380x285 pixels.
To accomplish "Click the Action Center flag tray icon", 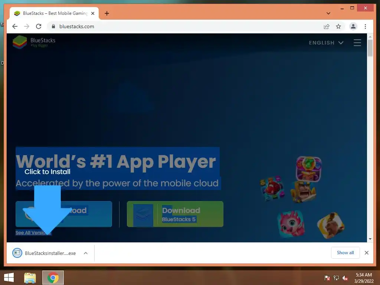I will pyautogui.click(x=327, y=278).
